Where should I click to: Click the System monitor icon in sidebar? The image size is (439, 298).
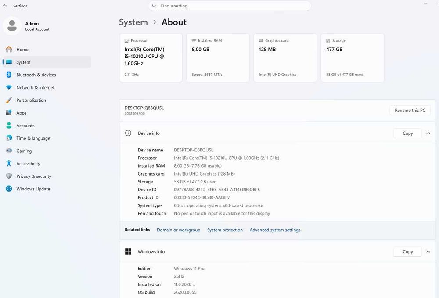(9, 62)
